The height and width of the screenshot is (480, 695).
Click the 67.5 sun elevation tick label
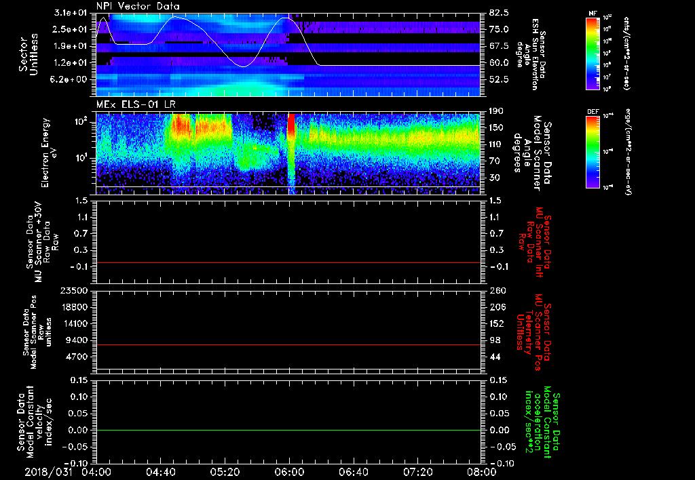[x=499, y=46]
